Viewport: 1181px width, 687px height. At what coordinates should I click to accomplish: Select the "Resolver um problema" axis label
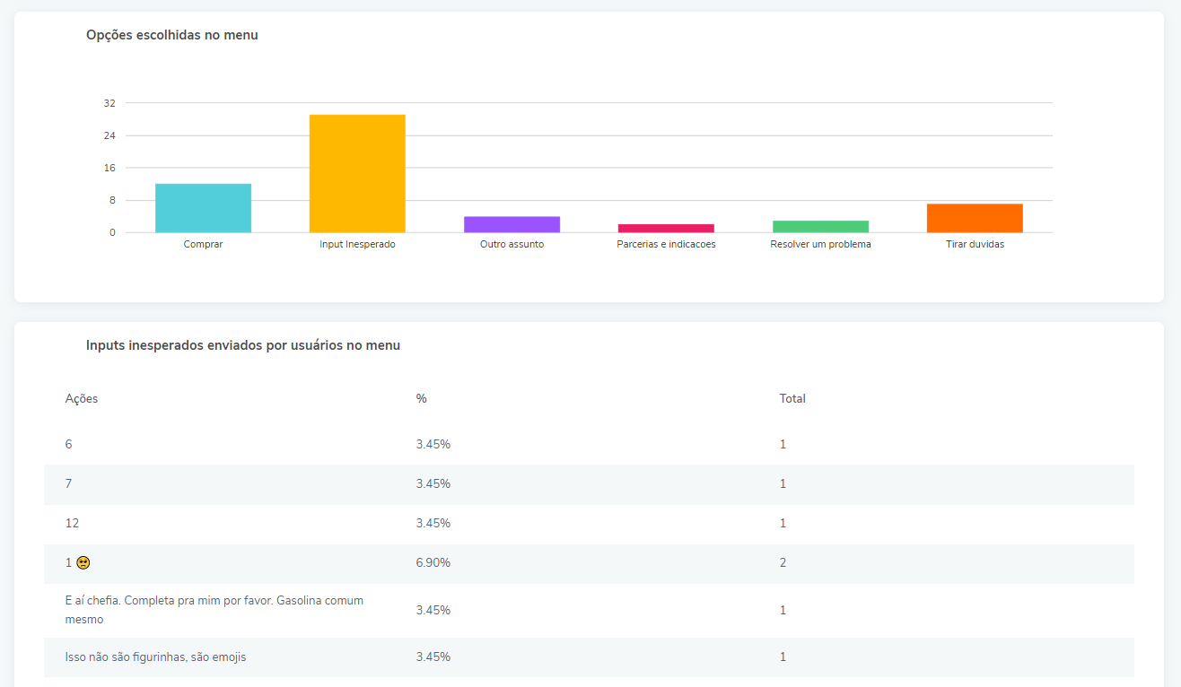pos(820,244)
